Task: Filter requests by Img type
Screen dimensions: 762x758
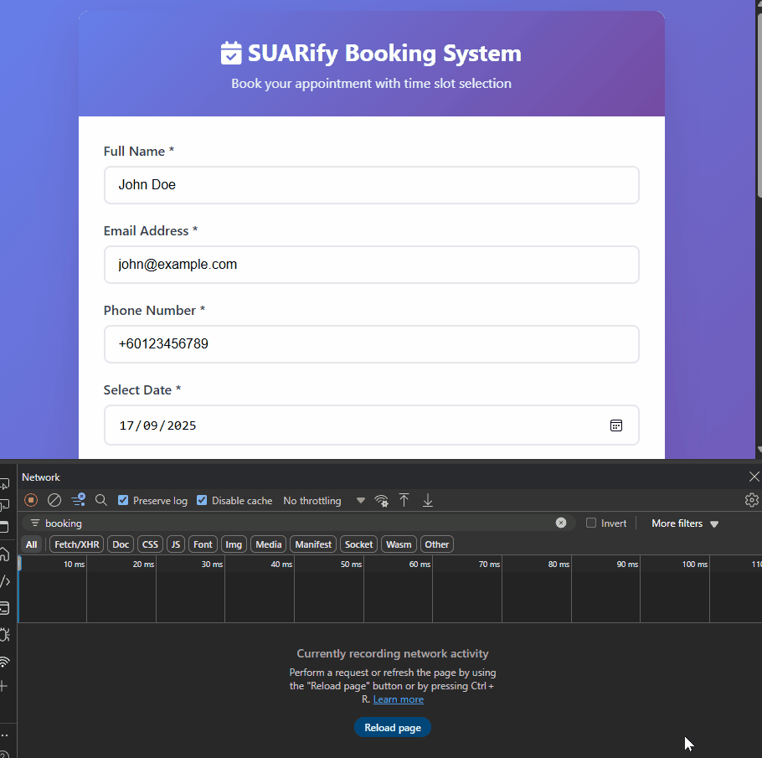Action: click(x=234, y=544)
